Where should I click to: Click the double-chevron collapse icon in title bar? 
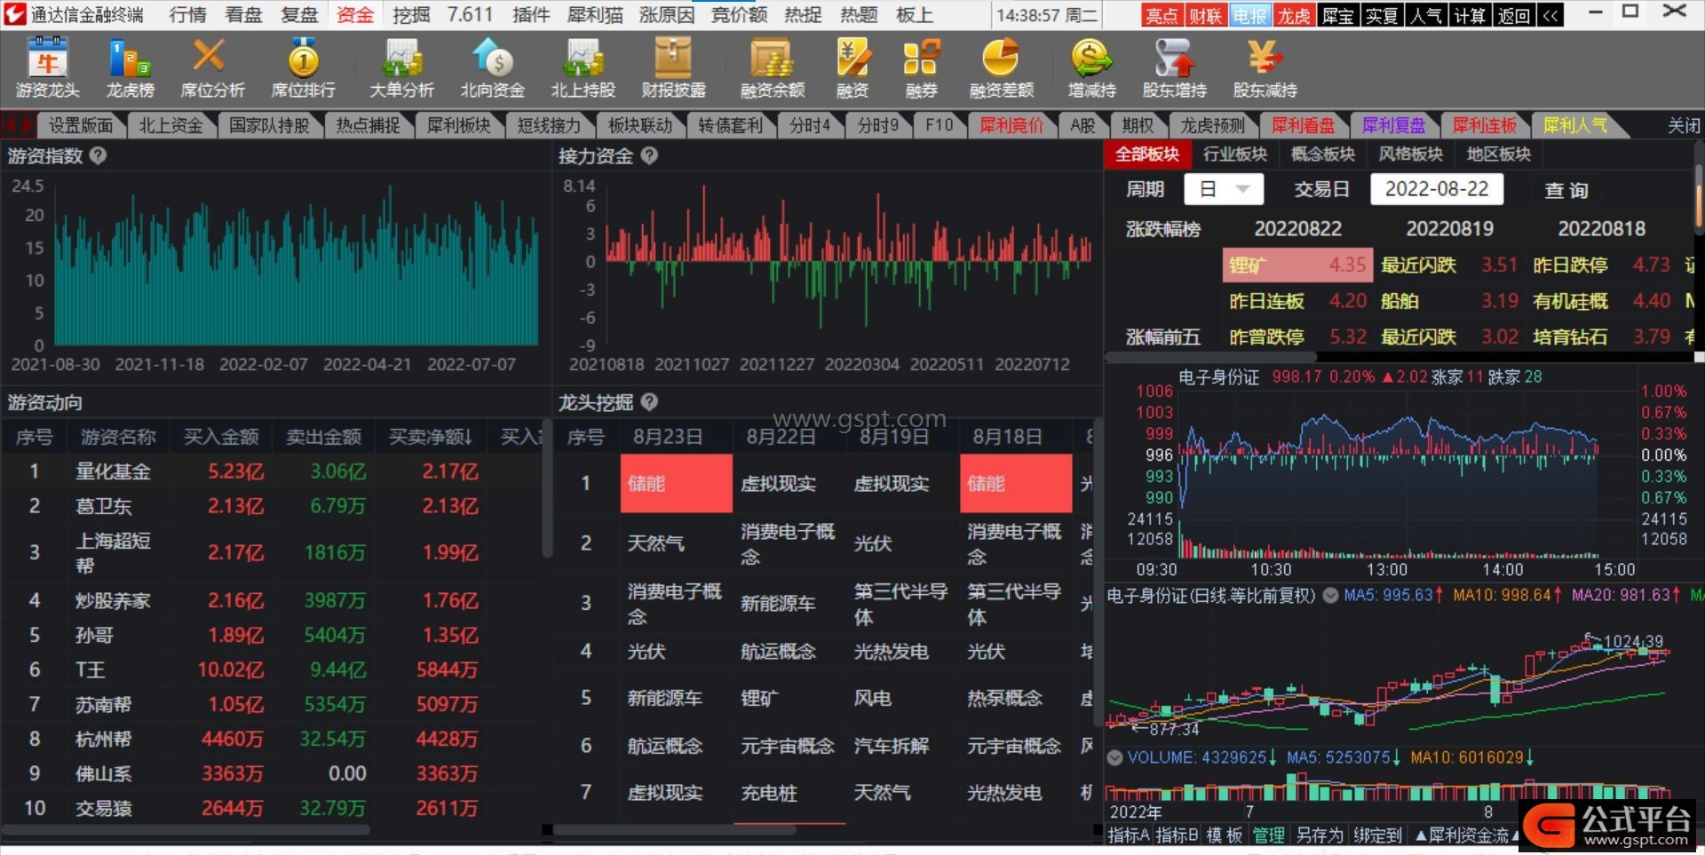click(1550, 15)
